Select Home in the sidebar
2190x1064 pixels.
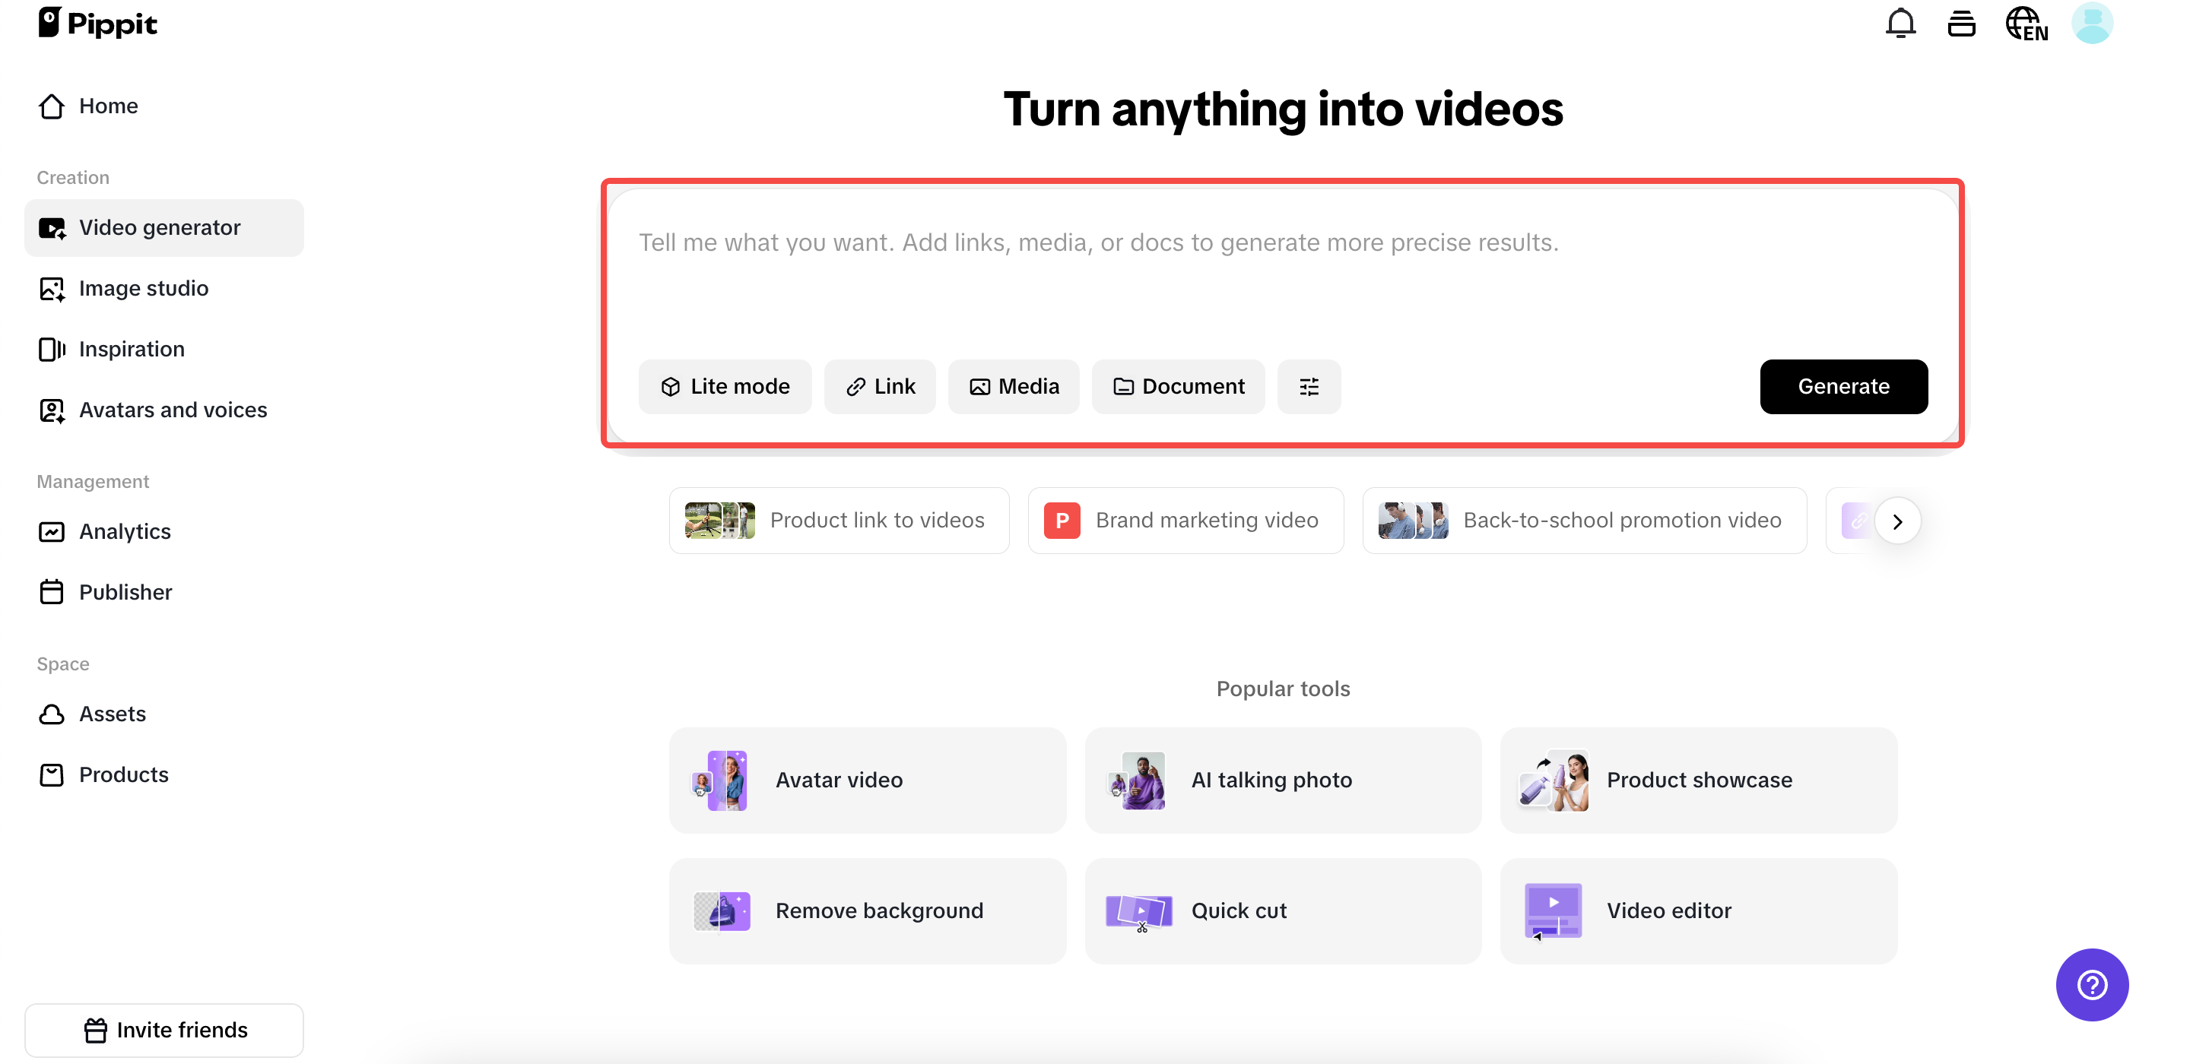(109, 106)
